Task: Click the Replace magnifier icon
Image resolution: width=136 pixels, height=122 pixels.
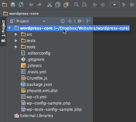Action: (x=84, y=5)
